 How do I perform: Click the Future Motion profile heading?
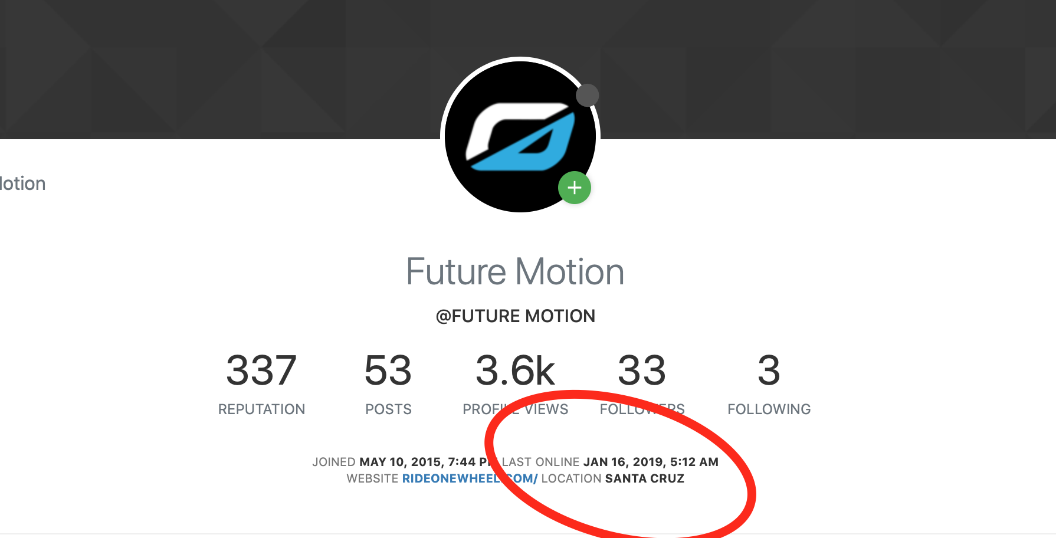tap(515, 272)
